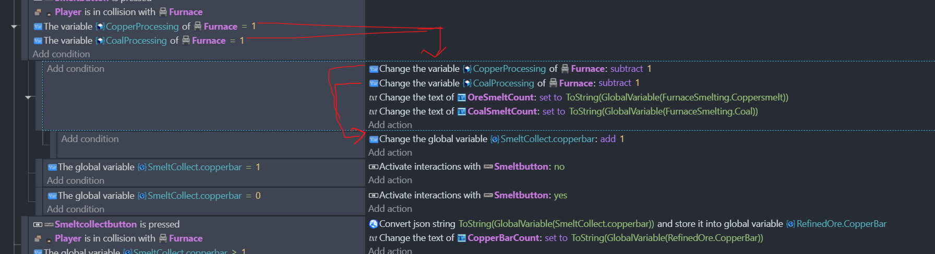
Task: Click the CopperBarCount text object icon
Action: pyautogui.click(x=462, y=238)
